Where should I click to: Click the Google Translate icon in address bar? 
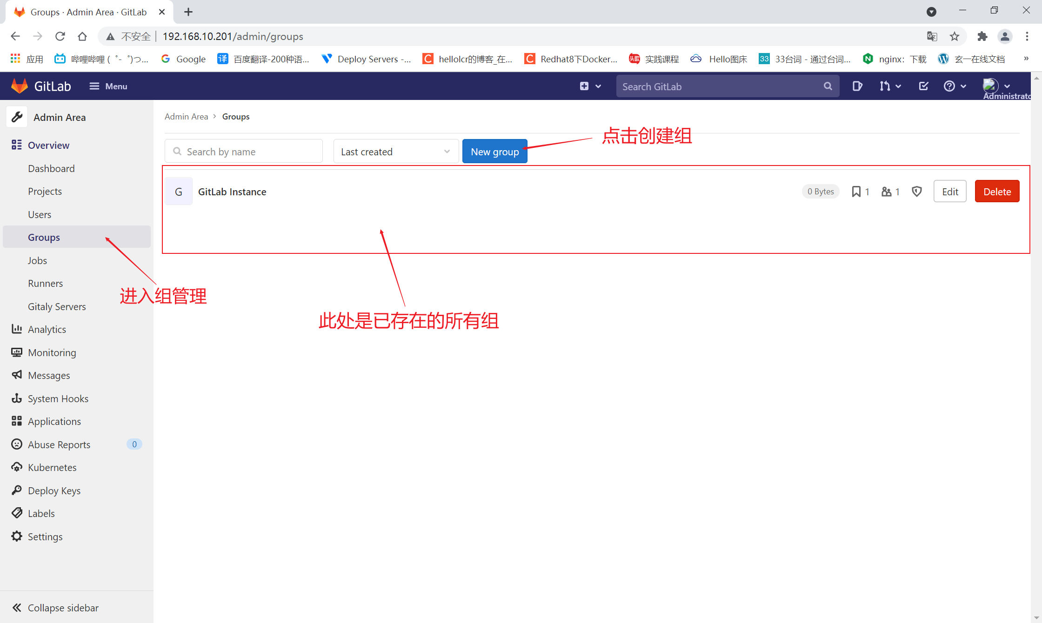(932, 36)
